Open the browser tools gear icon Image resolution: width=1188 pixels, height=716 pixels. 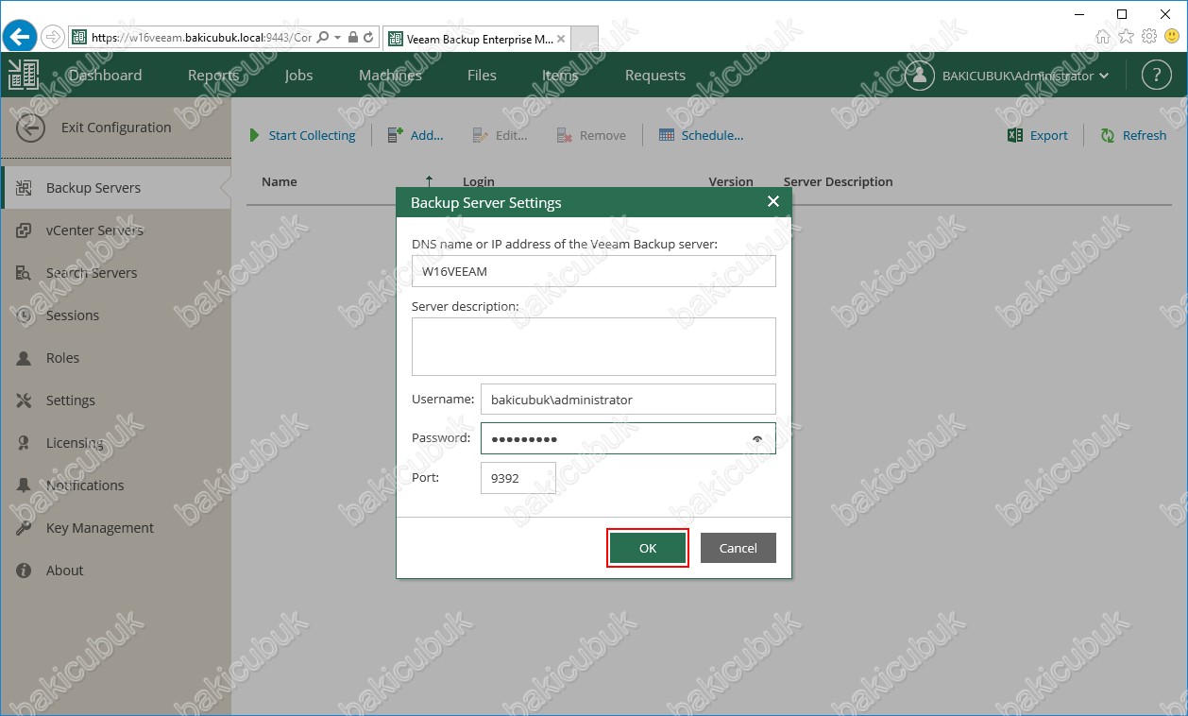(1149, 37)
